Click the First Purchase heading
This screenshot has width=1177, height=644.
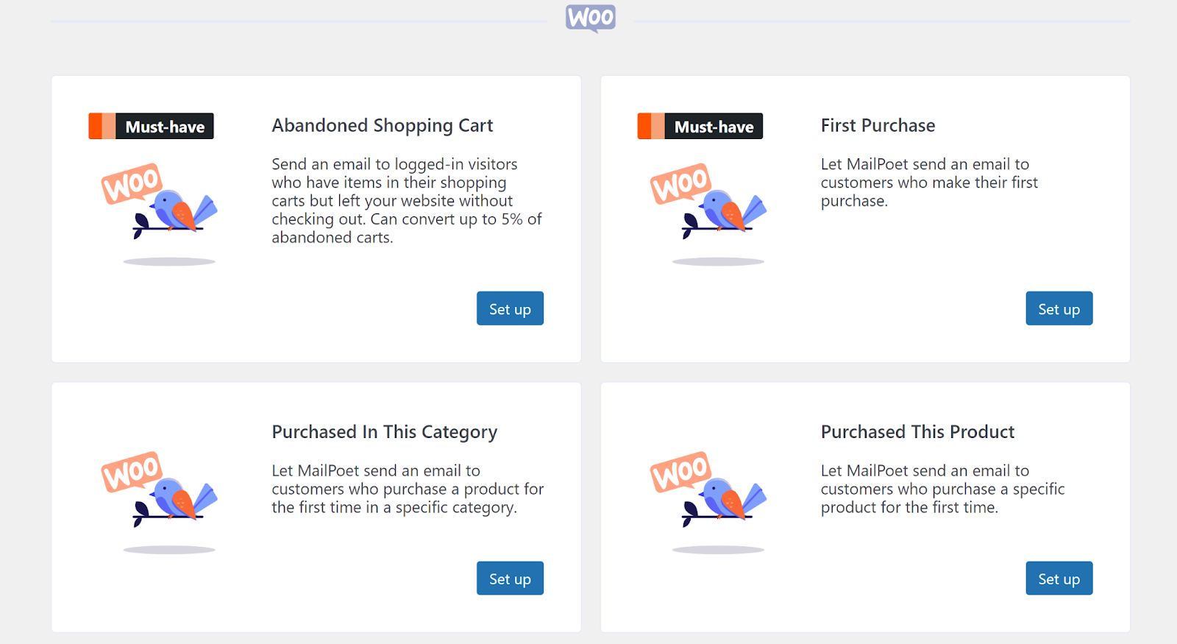(x=878, y=126)
